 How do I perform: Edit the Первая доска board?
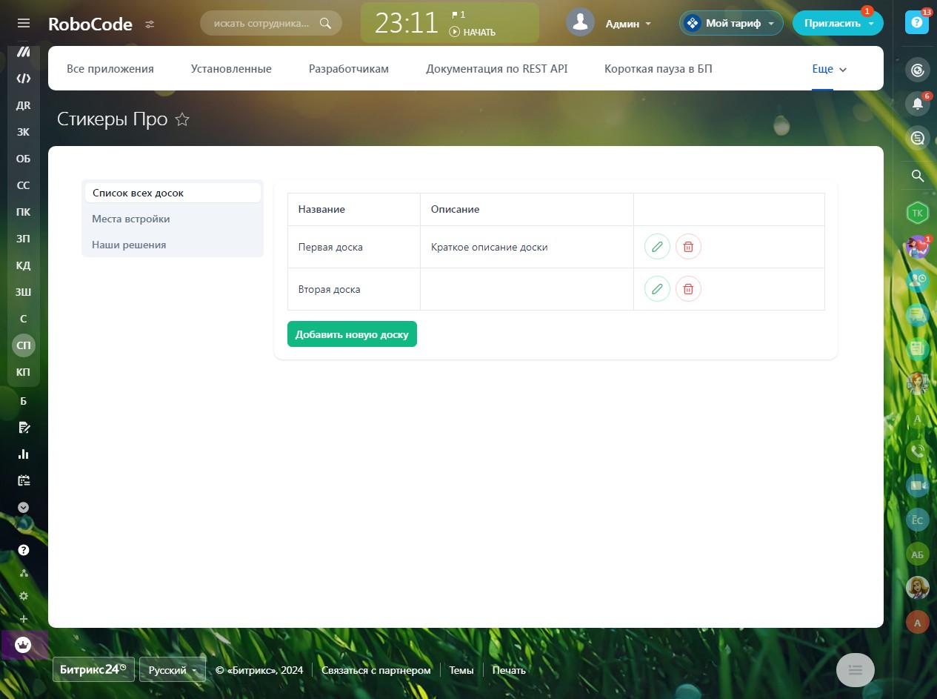pos(657,247)
